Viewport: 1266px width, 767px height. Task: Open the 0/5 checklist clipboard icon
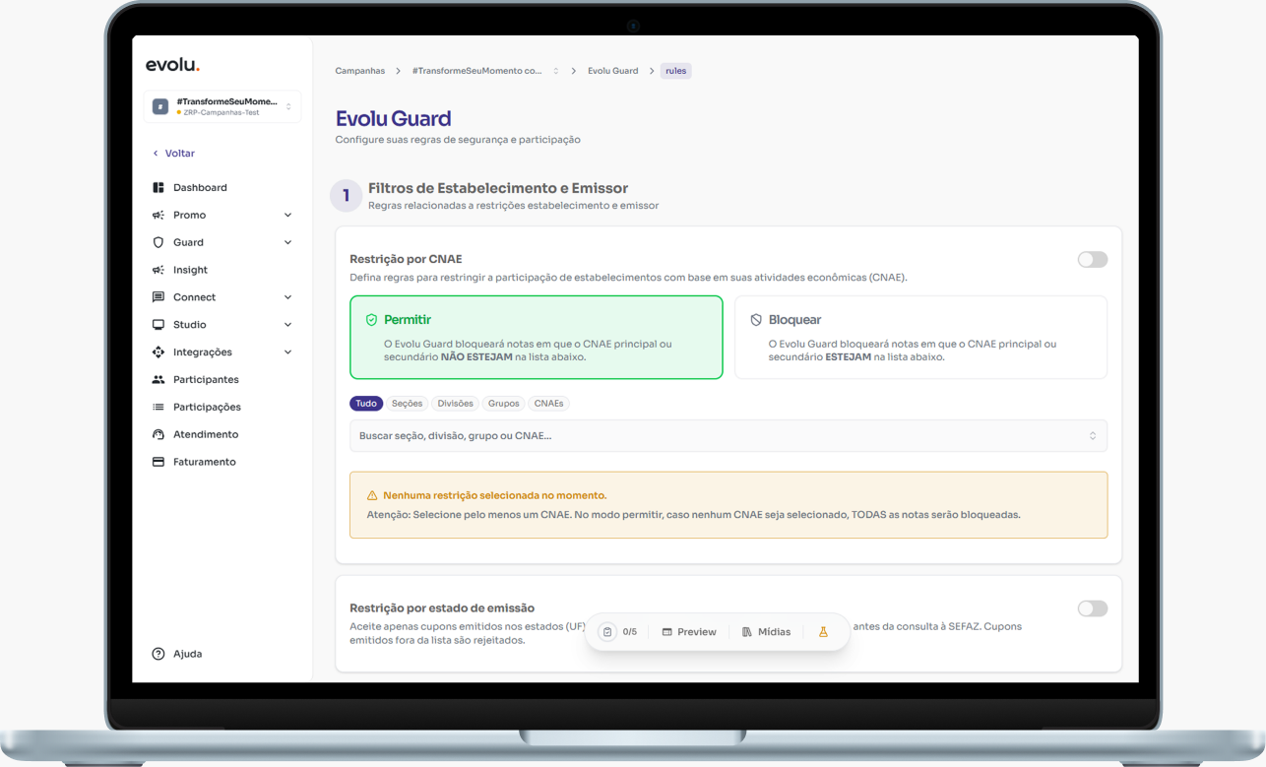tap(607, 632)
